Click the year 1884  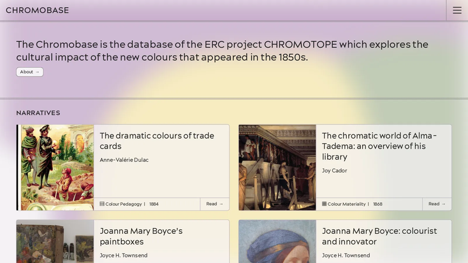(154, 204)
